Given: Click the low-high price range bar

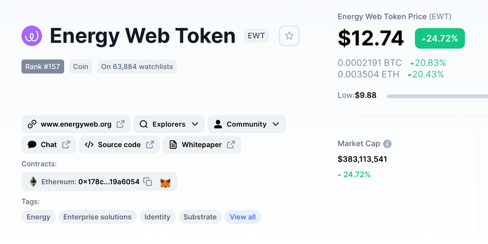Looking at the screenshot, I should (437, 96).
